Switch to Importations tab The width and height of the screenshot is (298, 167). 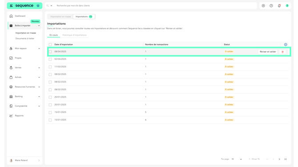pyautogui.click(x=84, y=17)
